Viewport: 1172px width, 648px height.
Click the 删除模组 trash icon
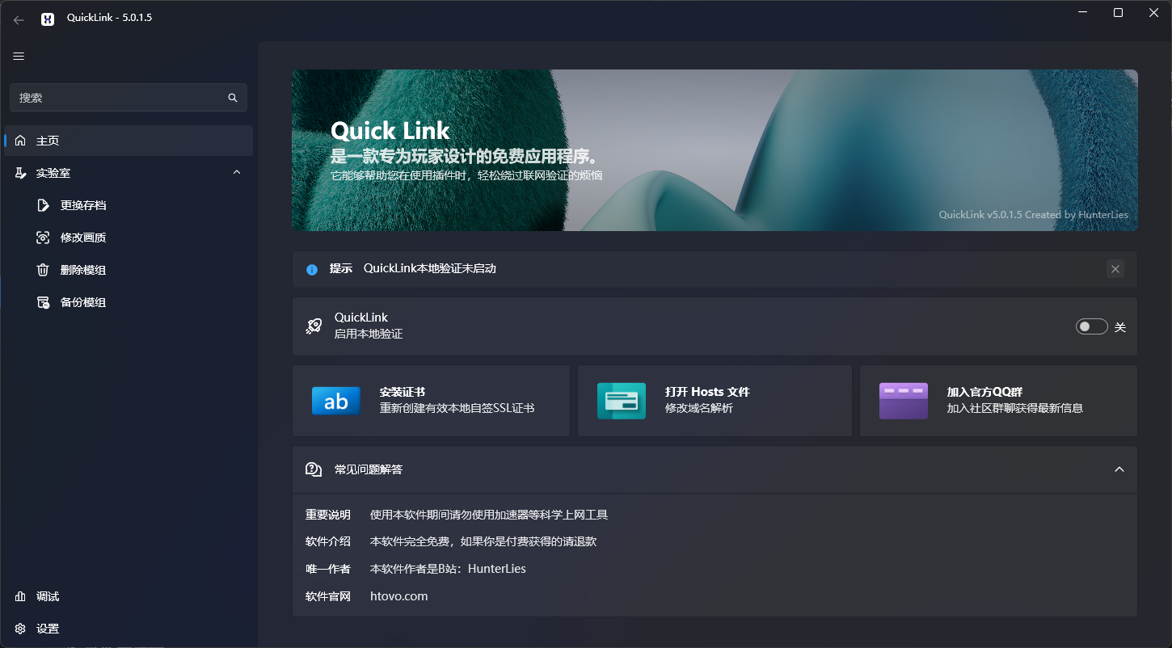pos(44,270)
